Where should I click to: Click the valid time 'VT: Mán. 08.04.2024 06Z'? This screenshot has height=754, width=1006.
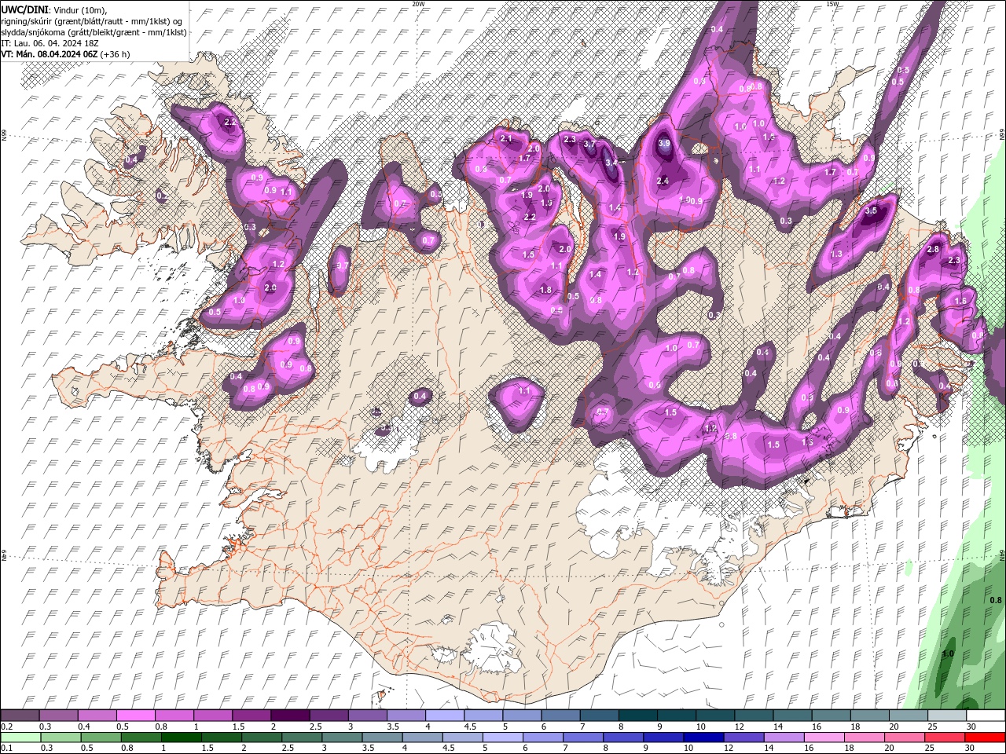point(50,54)
